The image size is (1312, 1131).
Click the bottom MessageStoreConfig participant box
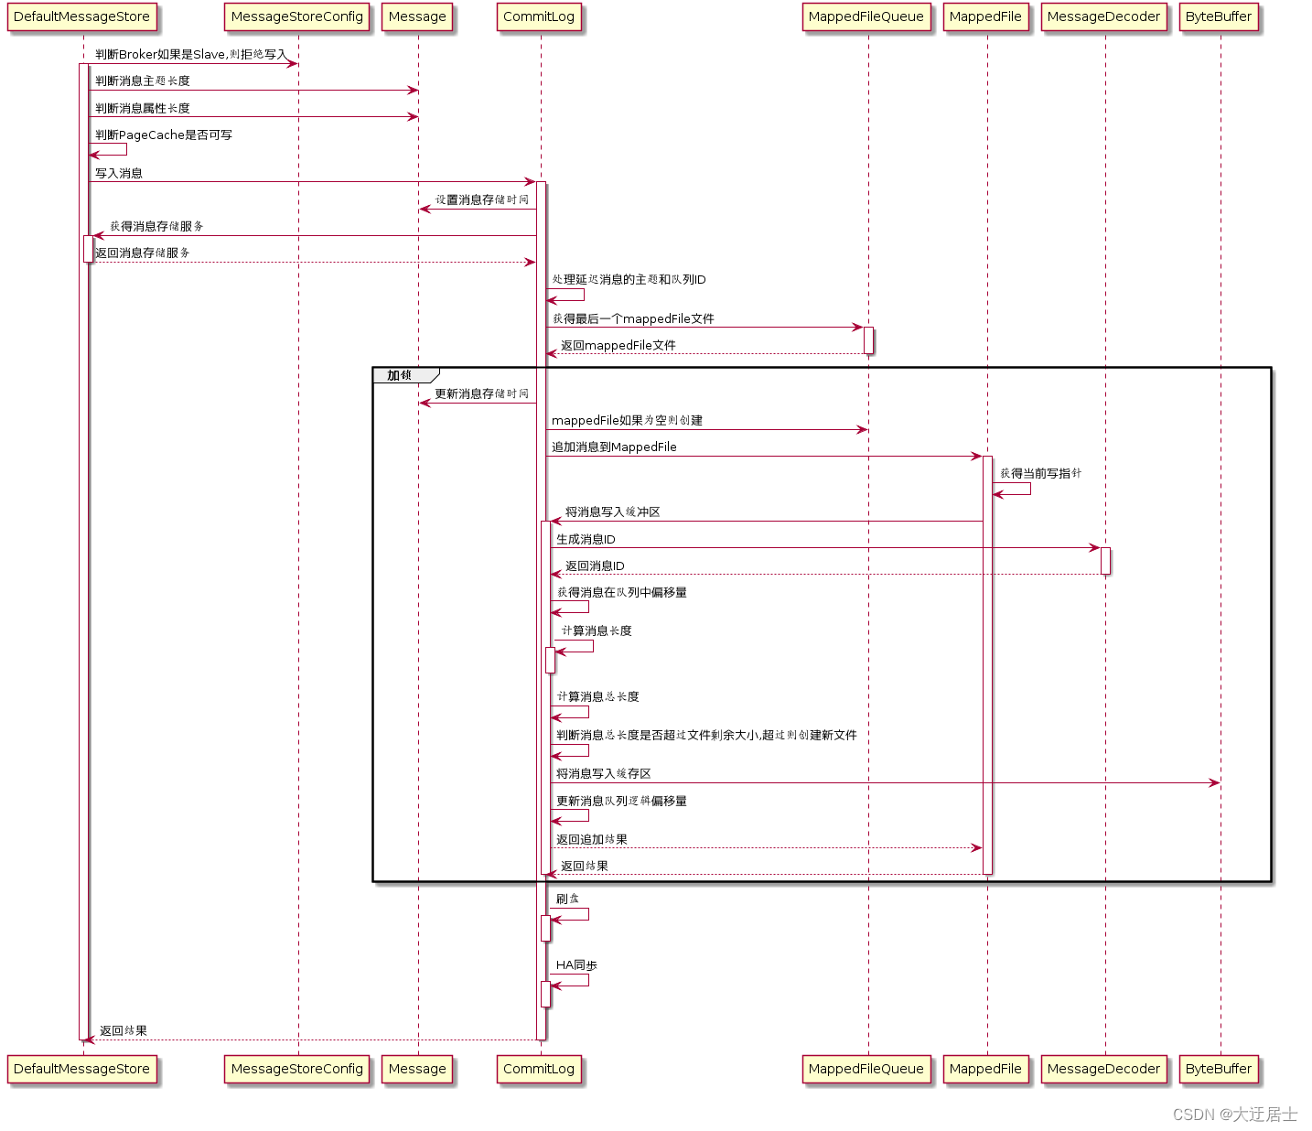click(297, 1069)
